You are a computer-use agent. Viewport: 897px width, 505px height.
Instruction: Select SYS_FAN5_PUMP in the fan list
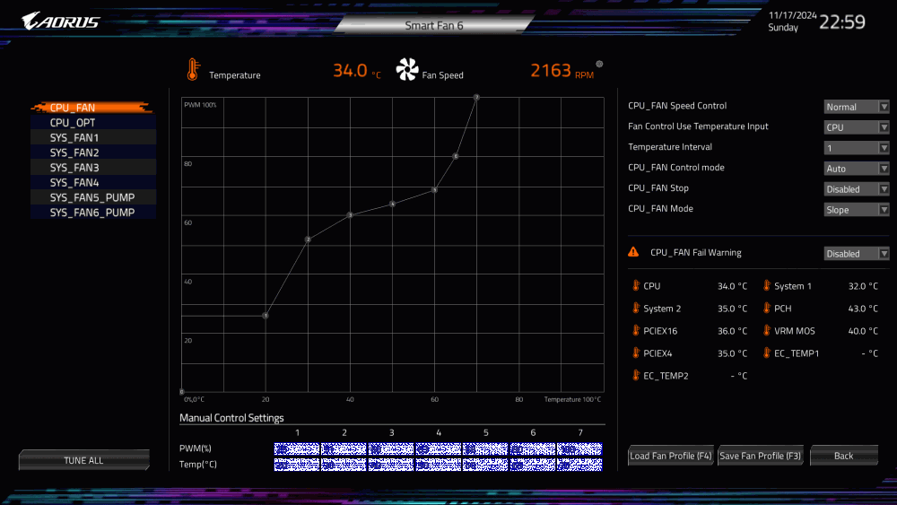92,196
